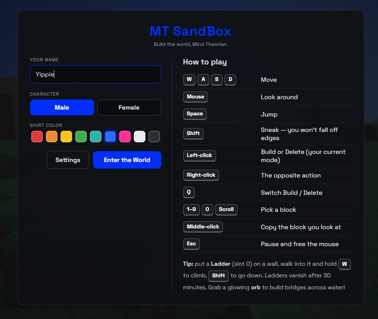
Task: Pick the pink shirt color
Action: pos(125,137)
